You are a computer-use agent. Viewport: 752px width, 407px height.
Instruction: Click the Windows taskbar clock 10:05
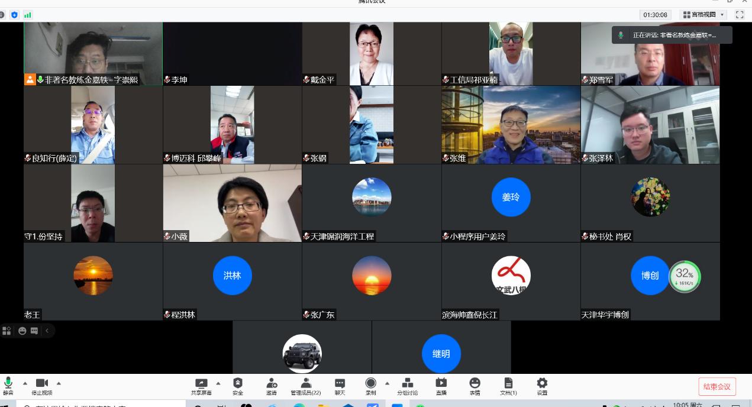688,405
